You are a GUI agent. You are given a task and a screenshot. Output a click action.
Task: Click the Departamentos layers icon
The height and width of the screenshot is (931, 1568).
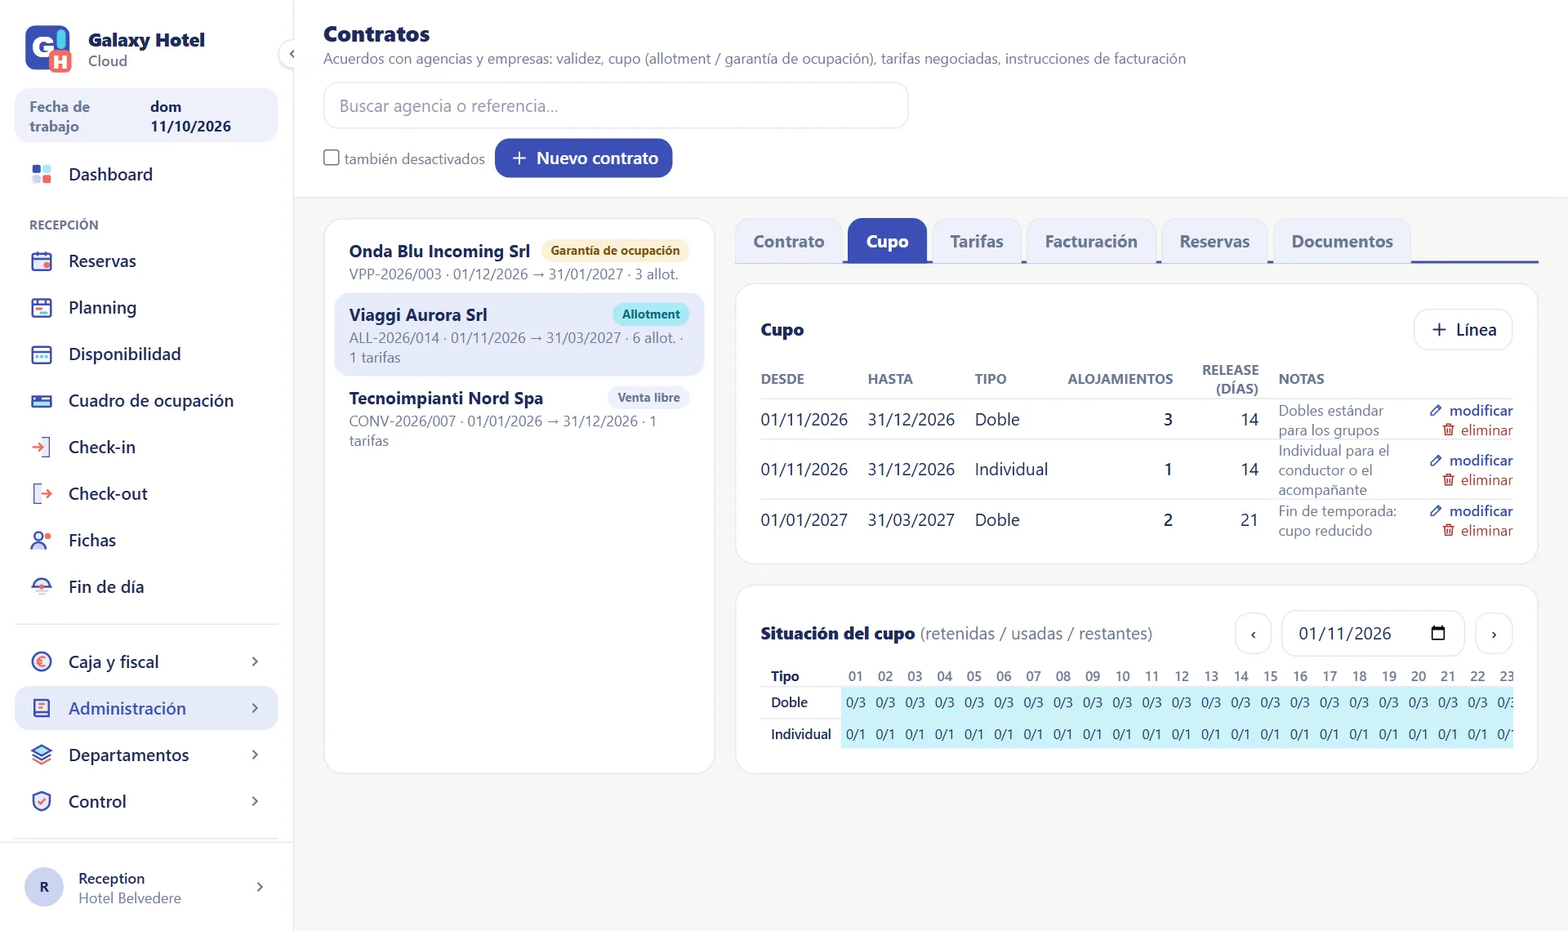point(41,755)
